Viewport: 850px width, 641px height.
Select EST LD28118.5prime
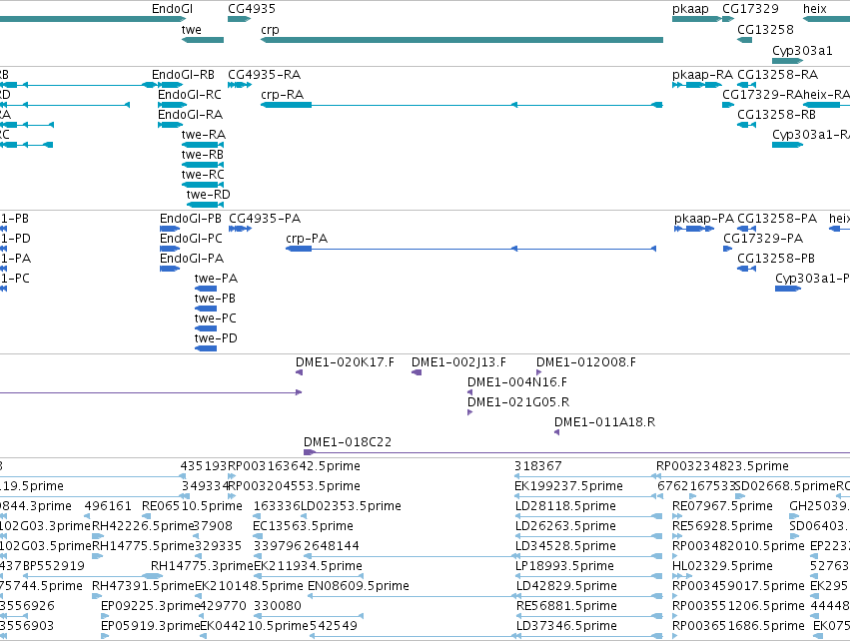click(588, 516)
